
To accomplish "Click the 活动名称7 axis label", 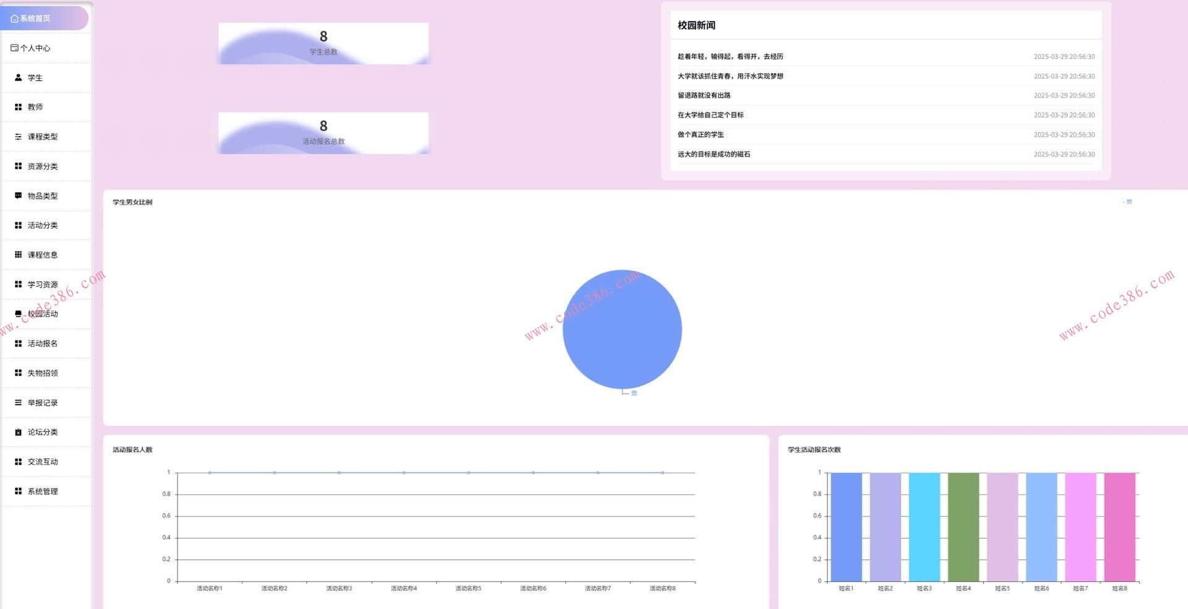I will (598, 589).
